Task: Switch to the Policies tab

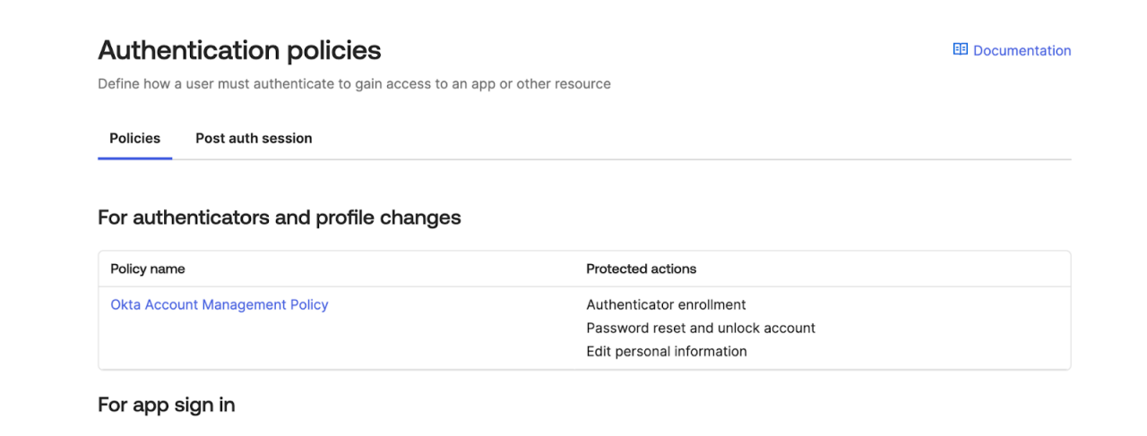Action: pos(134,139)
